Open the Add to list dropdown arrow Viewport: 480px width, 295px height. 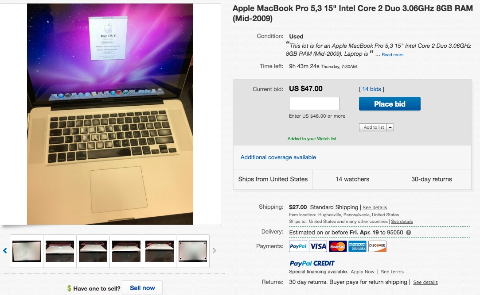click(390, 127)
